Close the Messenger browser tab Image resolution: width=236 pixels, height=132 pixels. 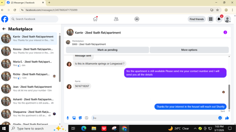(43, 3)
